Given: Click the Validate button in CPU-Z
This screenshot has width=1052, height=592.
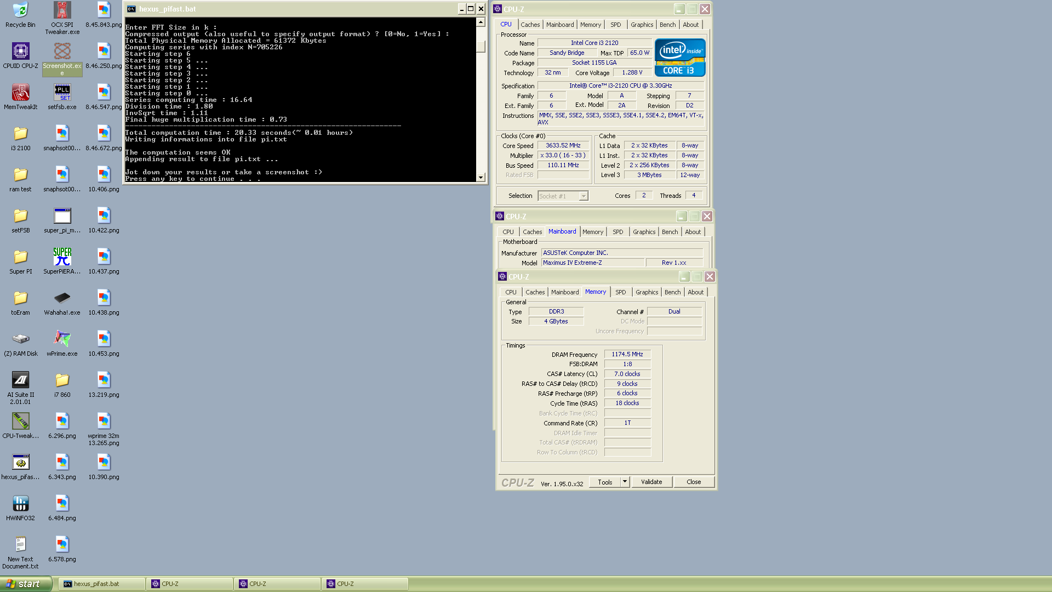Looking at the screenshot, I should coord(651,482).
